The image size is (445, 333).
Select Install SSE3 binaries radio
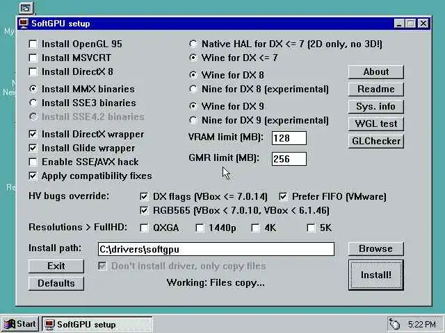pos(33,103)
